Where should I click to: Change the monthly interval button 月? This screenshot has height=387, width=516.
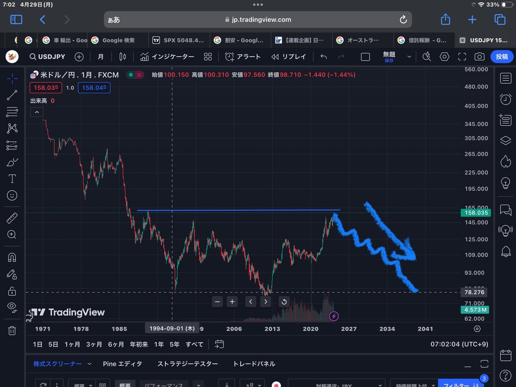click(x=101, y=57)
